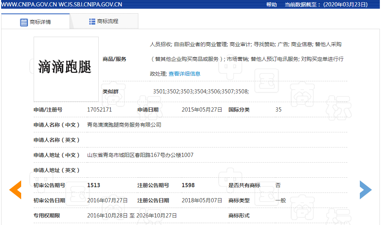The width and height of the screenshot is (381, 225).
Task: Click the clipboard icon beside 商标详情 tab
Action: pos(23,22)
